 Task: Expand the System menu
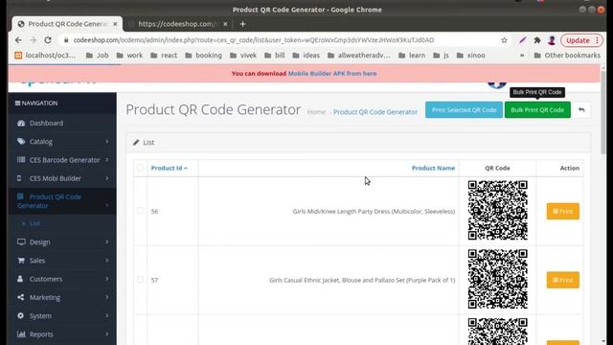(62, 315)
